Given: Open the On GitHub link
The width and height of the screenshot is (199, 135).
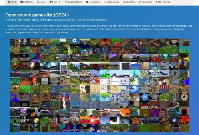Looking at the screenshot, I should (x=163, y=2).
